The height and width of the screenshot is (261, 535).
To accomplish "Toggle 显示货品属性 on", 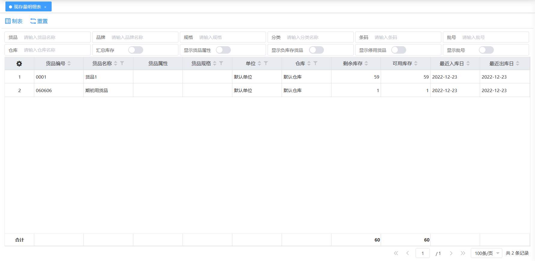I will (x=223, y=50).
